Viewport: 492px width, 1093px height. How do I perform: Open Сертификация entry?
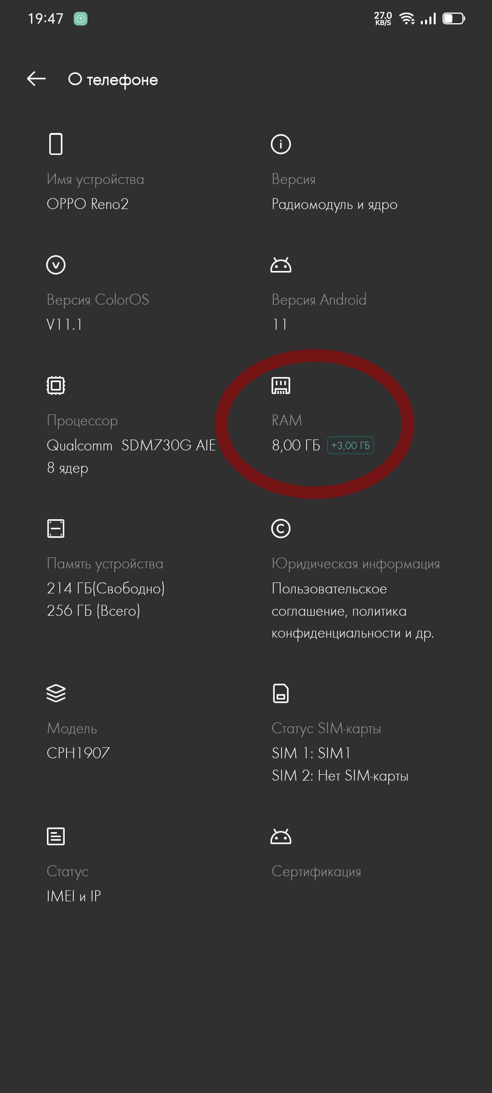pyautogui.click(x=316, y=871)
